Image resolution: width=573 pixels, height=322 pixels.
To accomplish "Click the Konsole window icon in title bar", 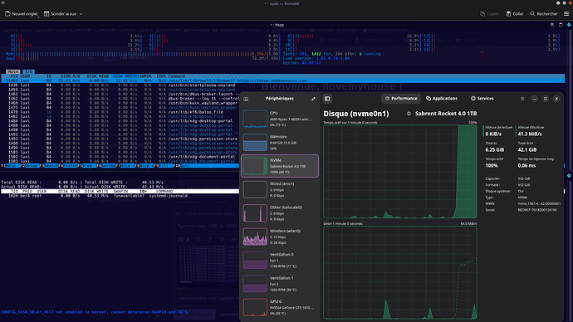I will pos(3,3).
